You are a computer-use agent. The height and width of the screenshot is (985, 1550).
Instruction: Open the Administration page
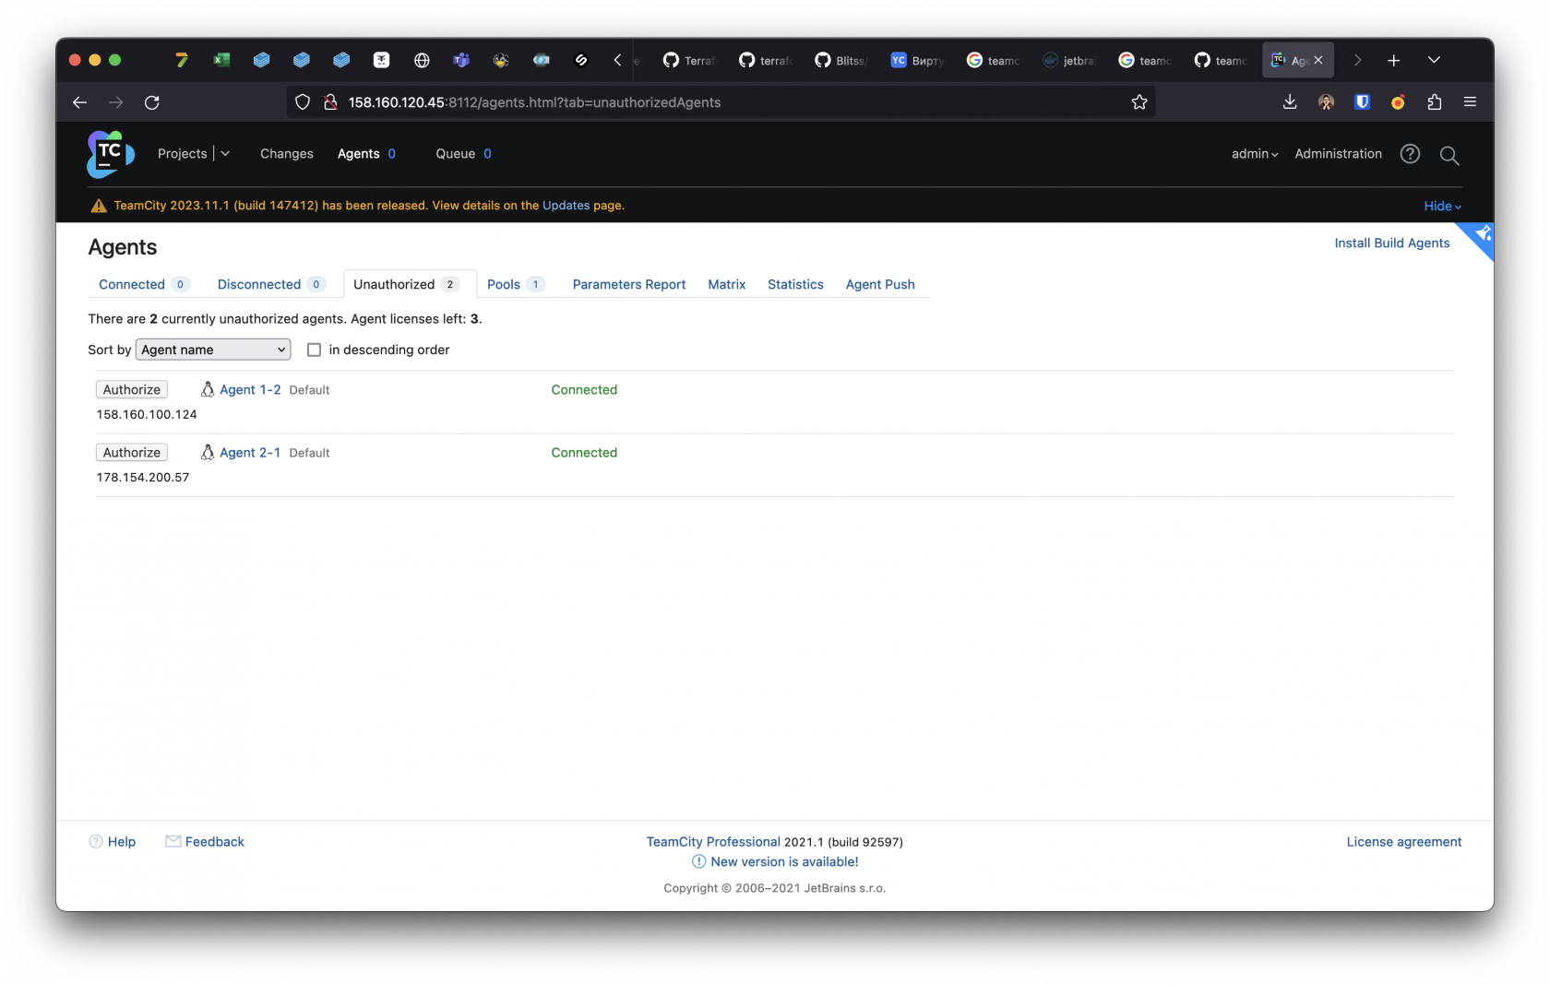(x=1338, y=154)
